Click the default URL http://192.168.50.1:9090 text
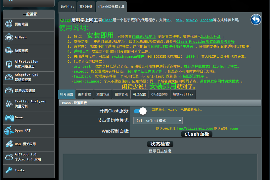 tap(195, 129)
